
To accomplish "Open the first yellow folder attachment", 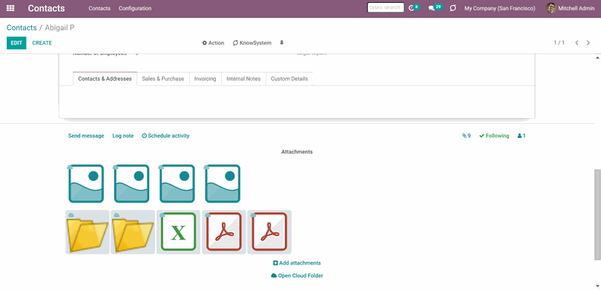I will [88, 231].
